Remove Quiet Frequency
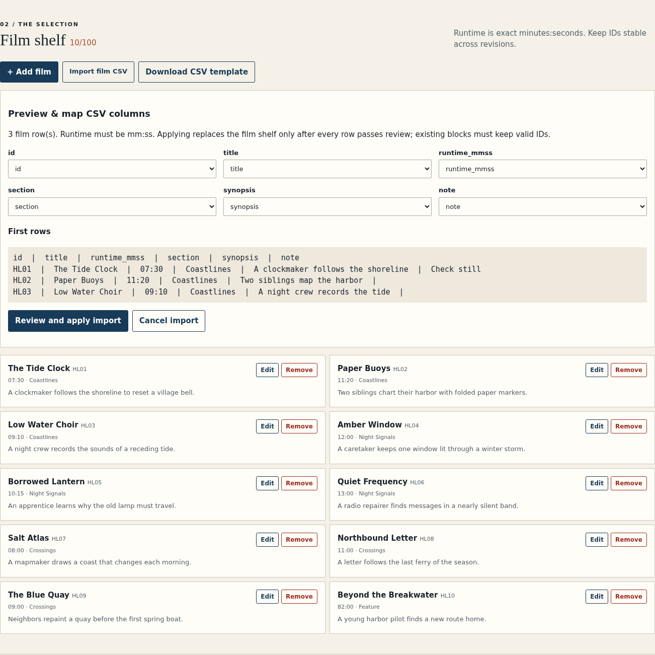Image resolution: width=655 pixels, height=655 pixels. tap(629, 483)
